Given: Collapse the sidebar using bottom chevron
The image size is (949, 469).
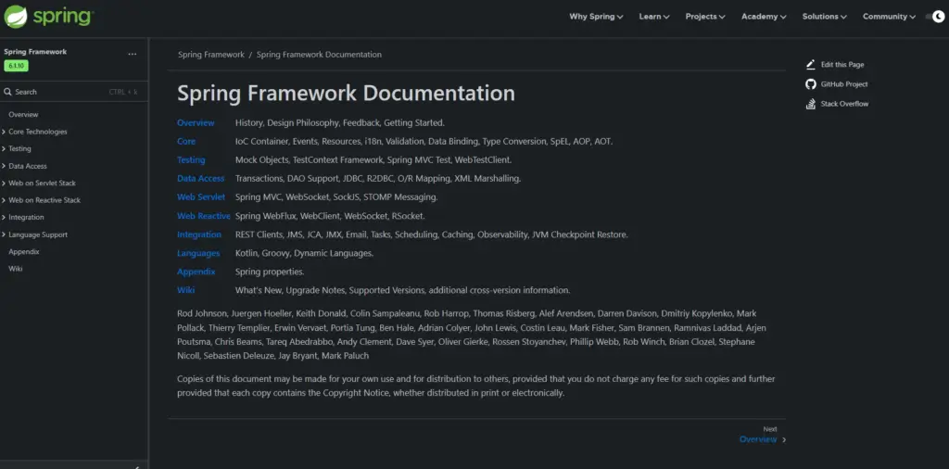Looking at the screenshot, I should click(137, 466).
